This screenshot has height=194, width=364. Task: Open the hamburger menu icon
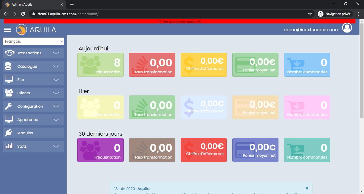pos(7,29)
